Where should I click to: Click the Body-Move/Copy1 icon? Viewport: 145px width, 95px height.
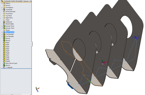pyautogui.click(x=4, y=63)
